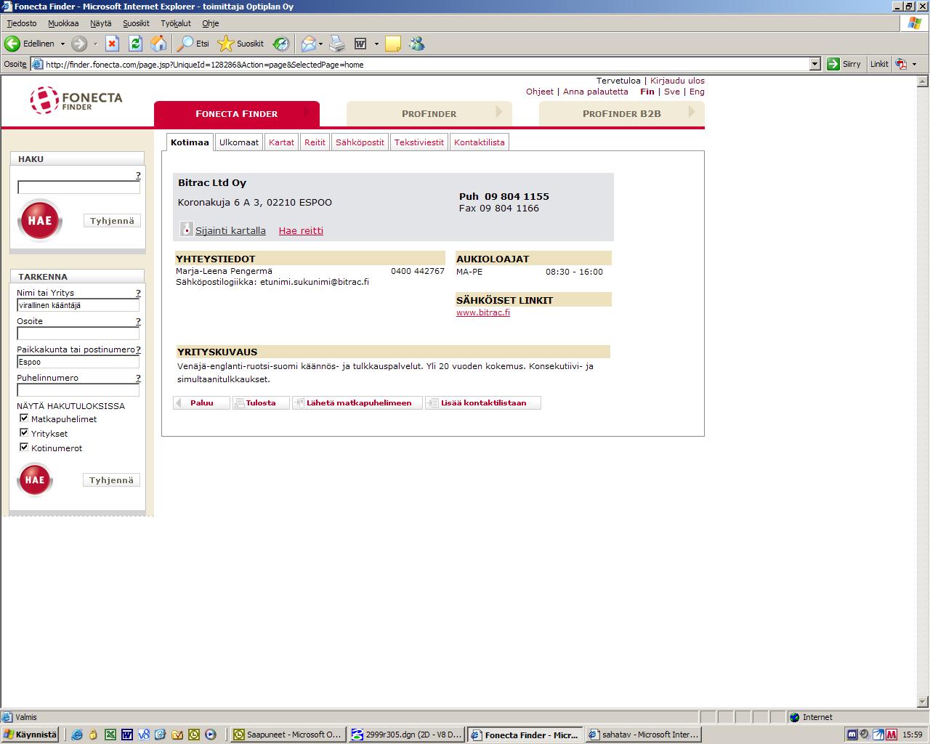The image size is (930, 744).
Task: Open the Back button history dropdown arrow
Action: pyautogui.click(x=62, y=44)
